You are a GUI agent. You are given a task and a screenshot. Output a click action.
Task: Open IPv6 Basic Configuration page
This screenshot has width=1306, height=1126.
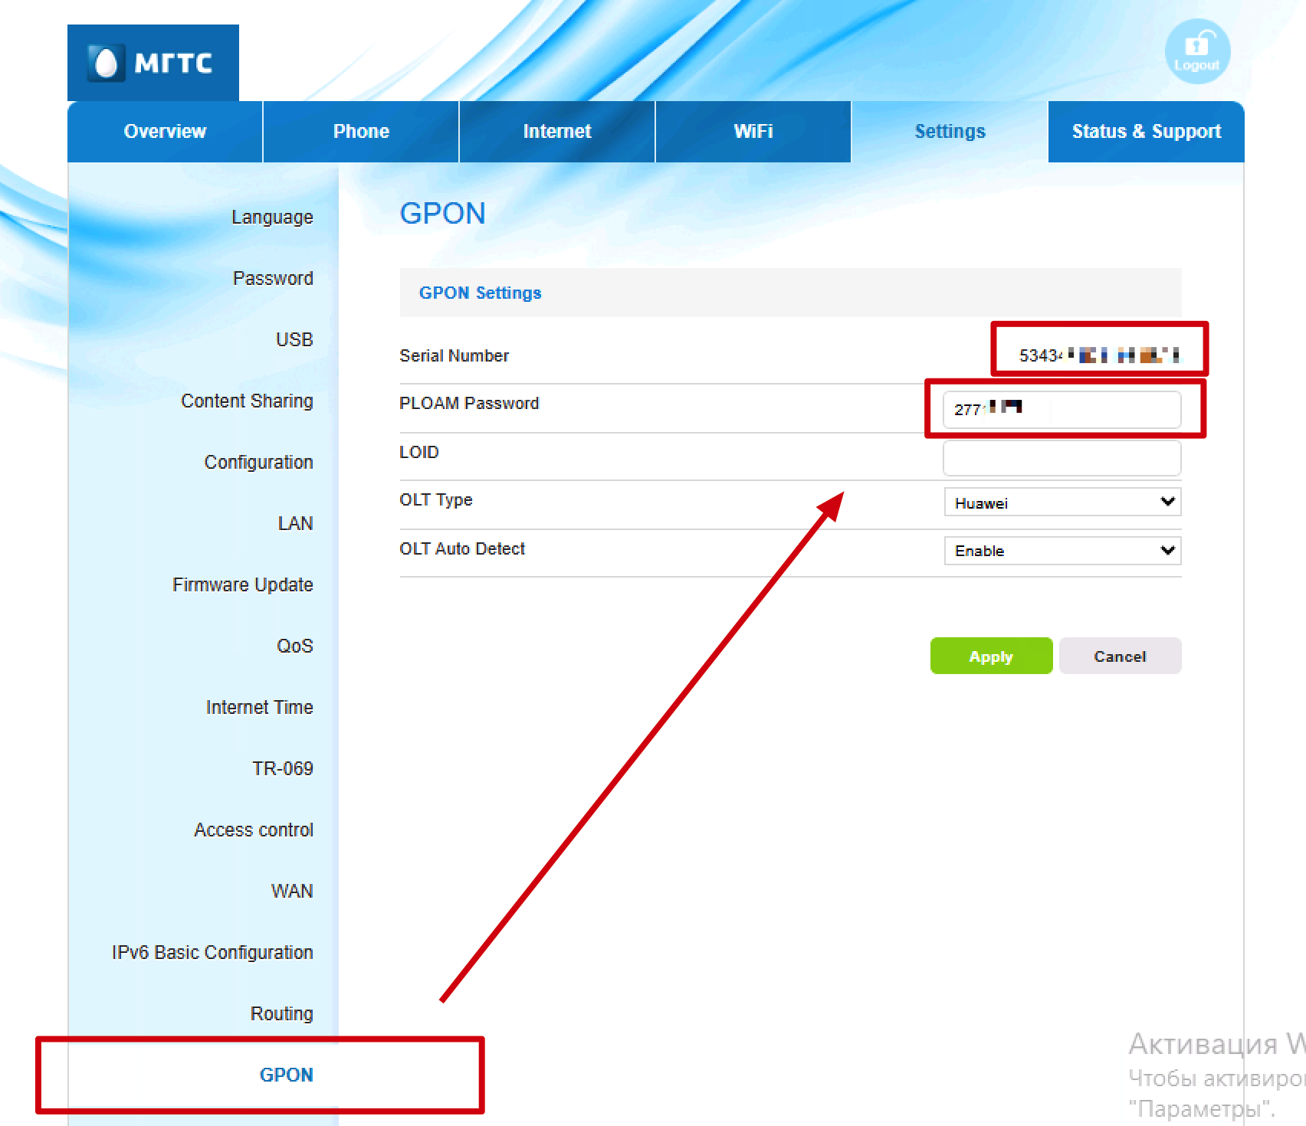pyautogui.click(x=212, y=953)
